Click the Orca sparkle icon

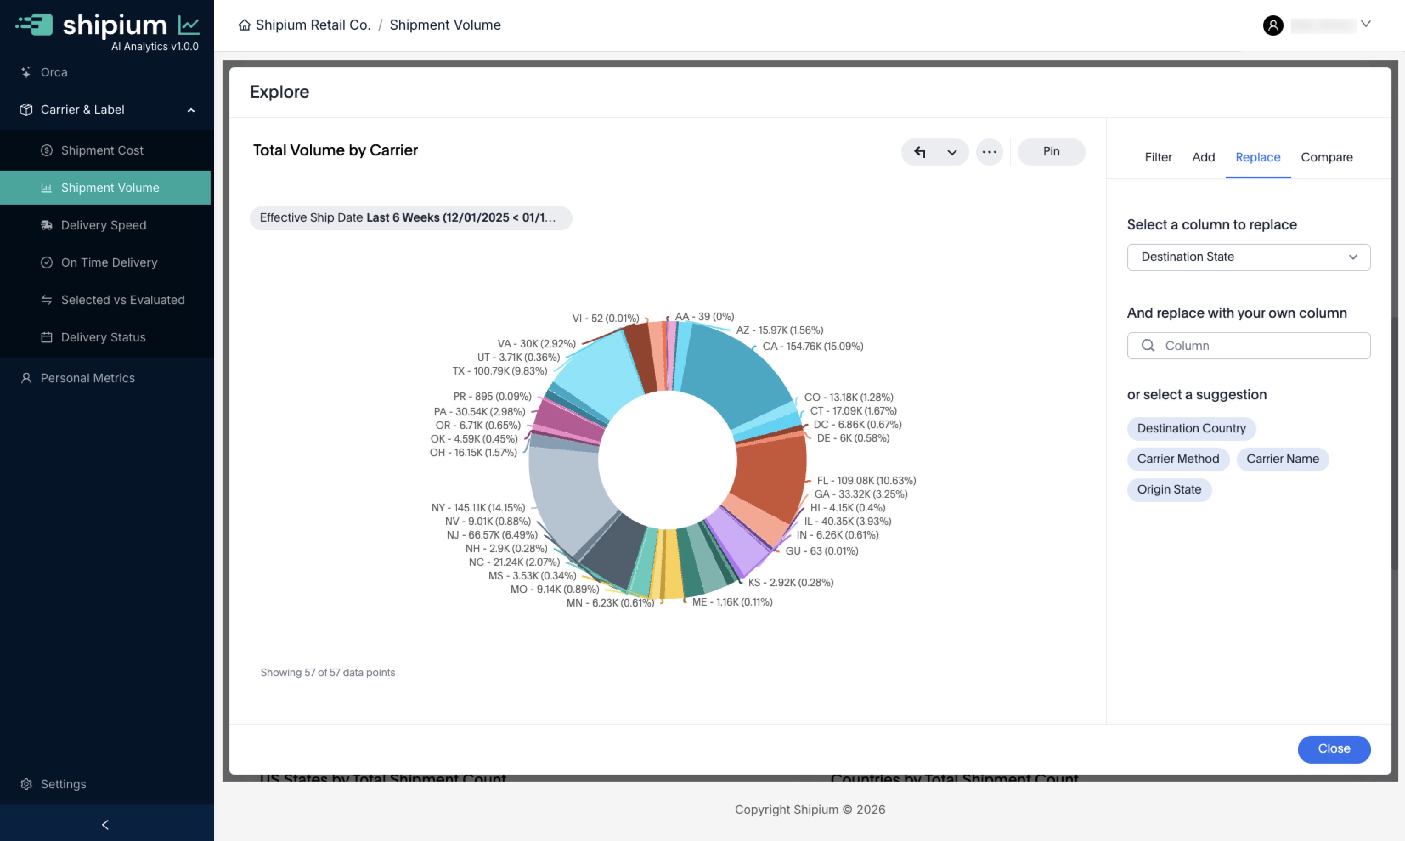[26, 72]
